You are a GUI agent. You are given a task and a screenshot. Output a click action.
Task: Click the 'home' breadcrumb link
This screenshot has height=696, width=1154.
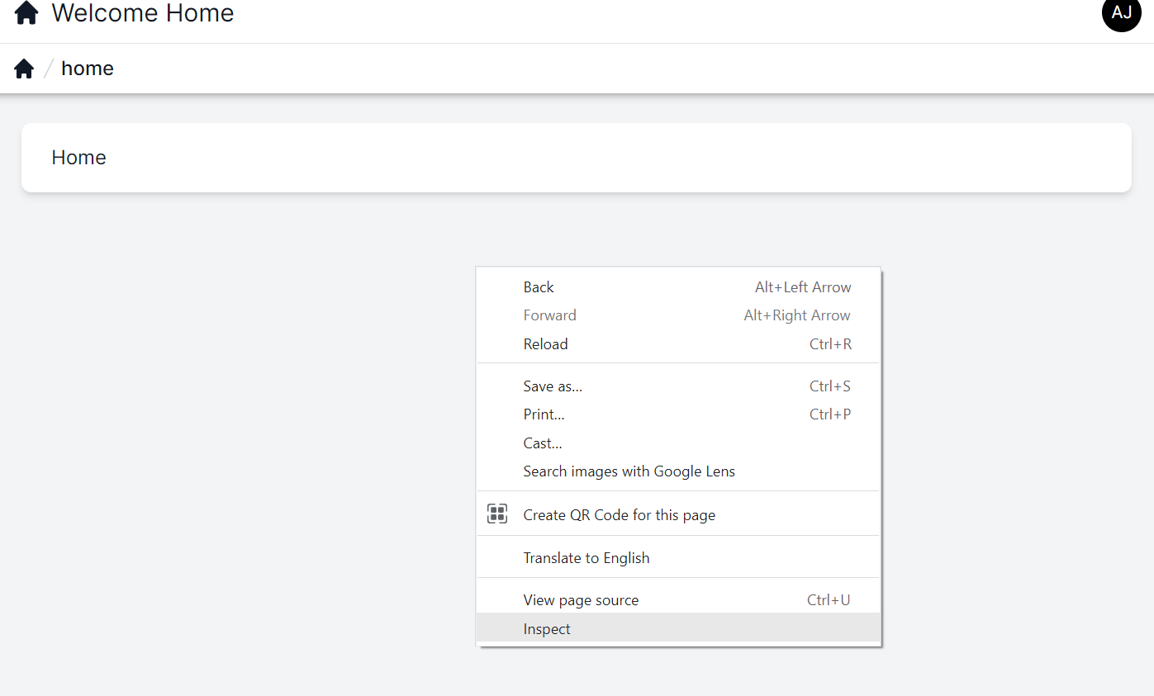point(88,69)
